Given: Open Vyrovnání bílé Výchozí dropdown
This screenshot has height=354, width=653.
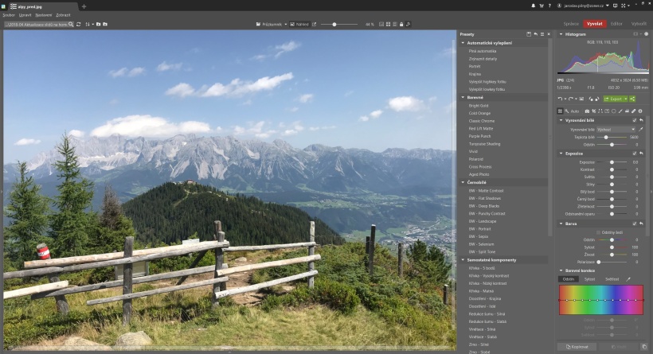Looking at the screenshot, I should coord(616,130).
